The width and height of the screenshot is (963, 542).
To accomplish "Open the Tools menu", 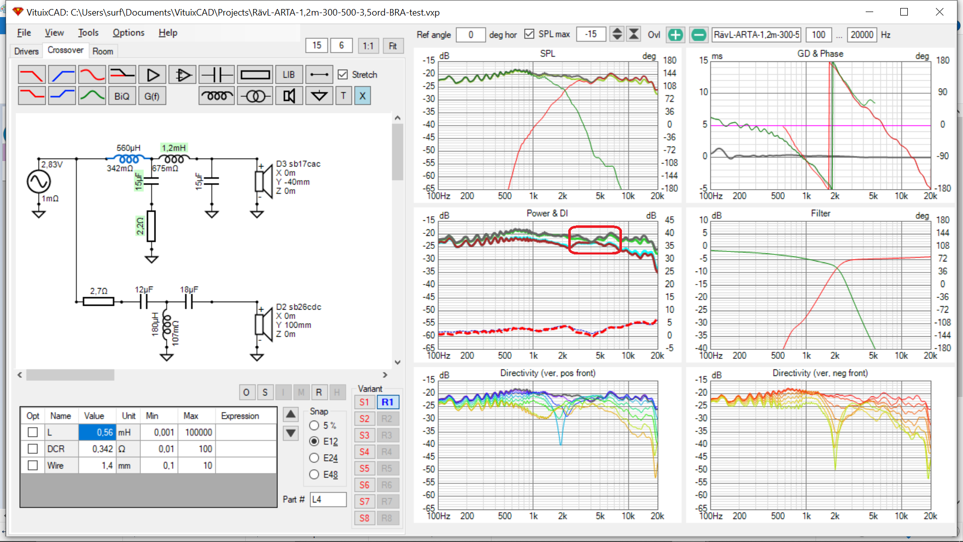I will [88, 33].
